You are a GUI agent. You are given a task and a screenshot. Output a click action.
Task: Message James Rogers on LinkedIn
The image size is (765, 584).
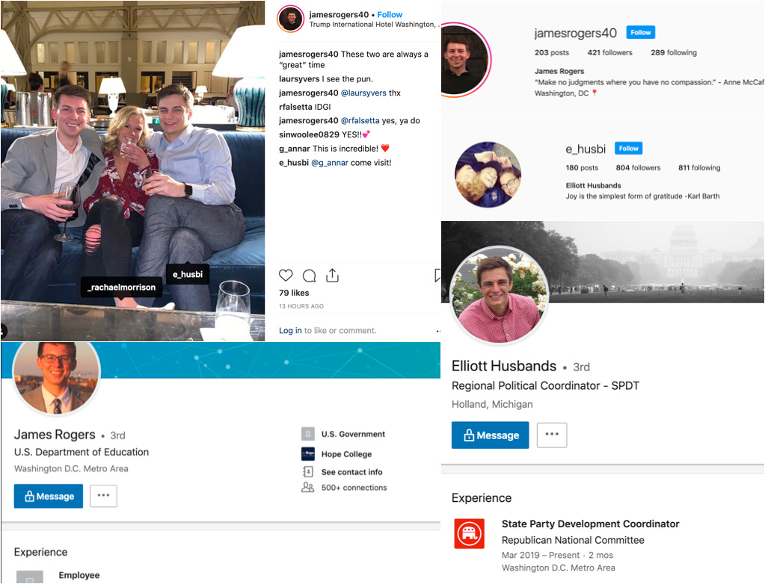49,496
